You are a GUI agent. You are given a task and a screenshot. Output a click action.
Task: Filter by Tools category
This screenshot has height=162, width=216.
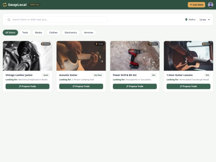[x=25, y=33]
